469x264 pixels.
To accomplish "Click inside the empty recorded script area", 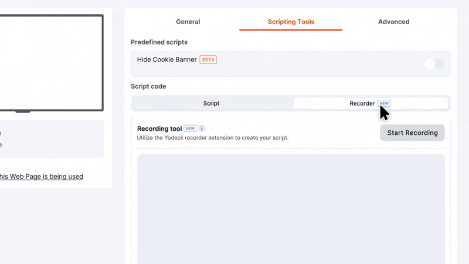I will (291, 209).
